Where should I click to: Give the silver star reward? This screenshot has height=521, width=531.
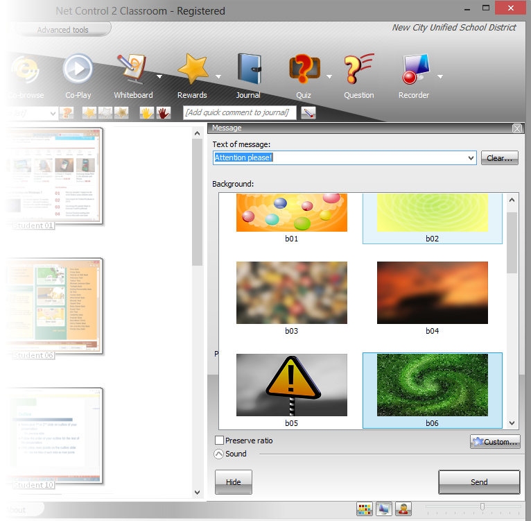click(x=105, y=112)
